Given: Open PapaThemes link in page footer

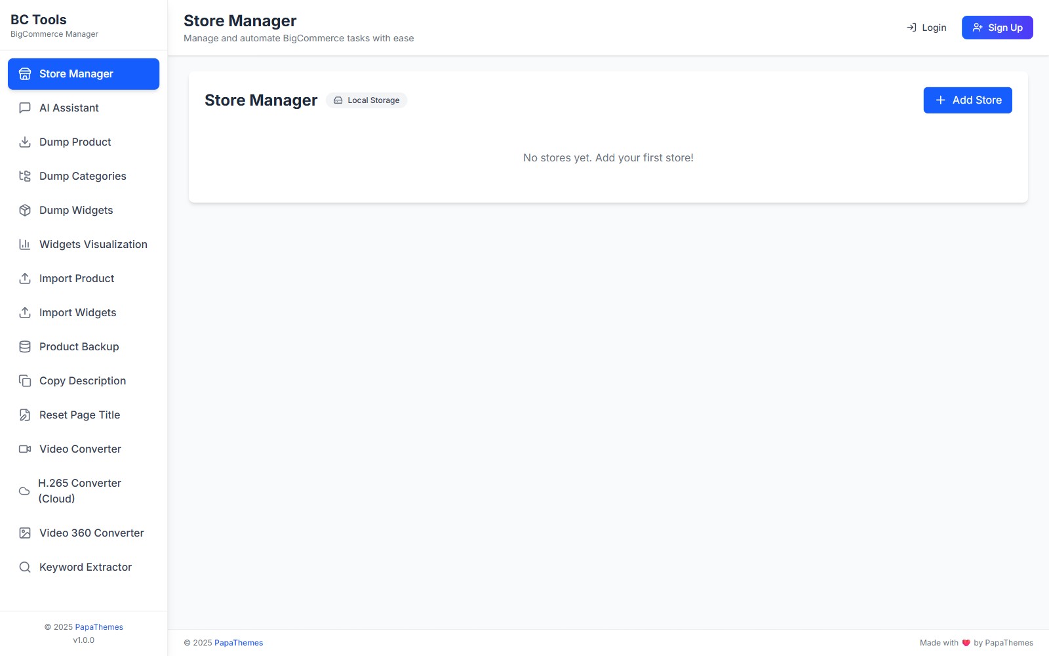Looking at the screenshot, I should tap(239, 643).
